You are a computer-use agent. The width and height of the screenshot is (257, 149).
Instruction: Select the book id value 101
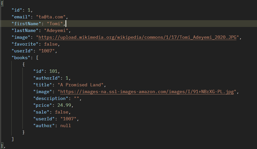[x=53, y=71]
